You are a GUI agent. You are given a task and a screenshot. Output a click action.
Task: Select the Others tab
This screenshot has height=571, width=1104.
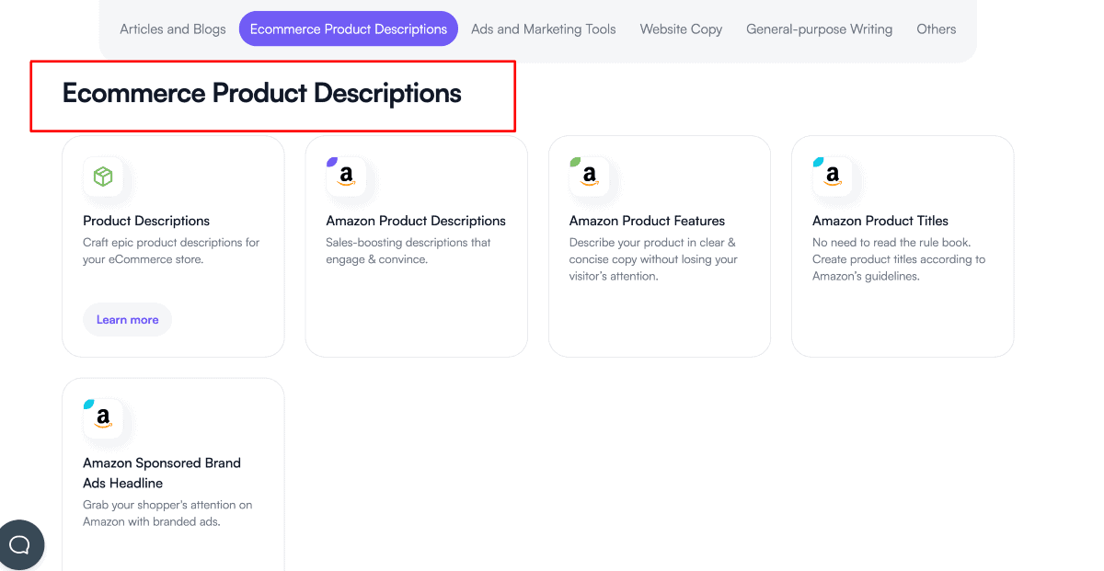(936, 29)
